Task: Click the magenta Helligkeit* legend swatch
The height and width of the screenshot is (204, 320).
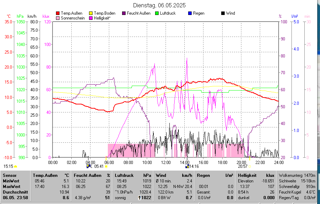Action: [x=91, y=18]
